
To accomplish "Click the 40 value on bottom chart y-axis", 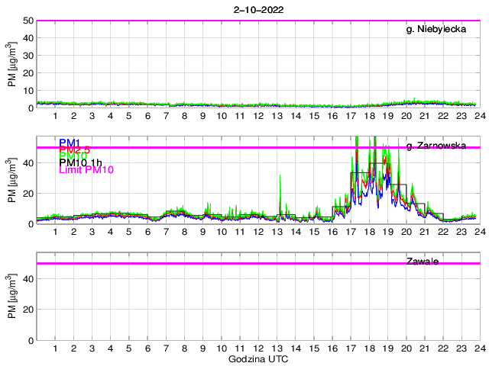I will pos(28,279).
